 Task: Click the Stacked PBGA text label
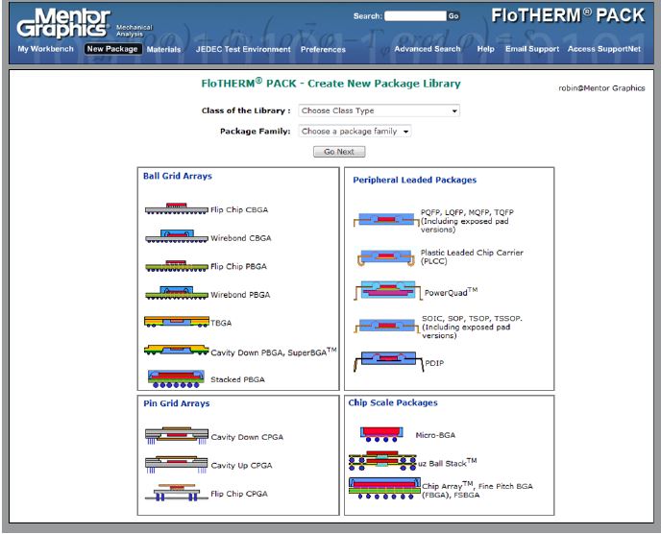tap(237, 379)
